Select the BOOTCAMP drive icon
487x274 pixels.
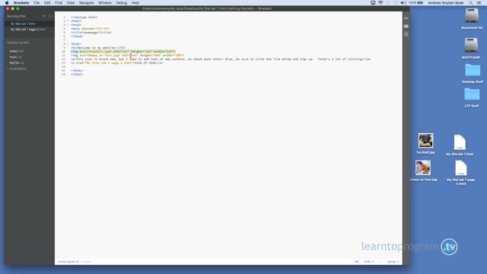471,45
